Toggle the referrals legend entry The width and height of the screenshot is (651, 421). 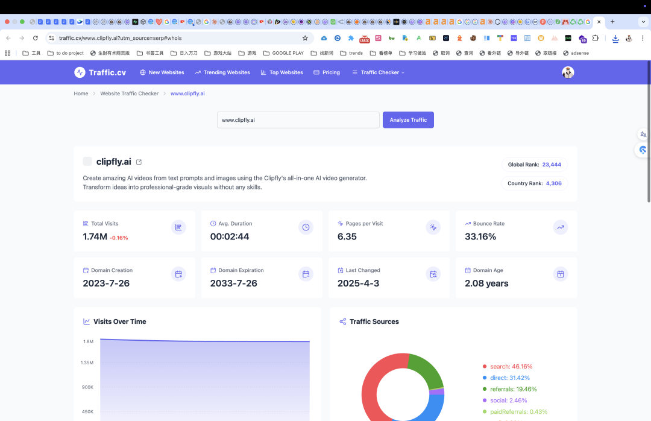coord(509,389)
